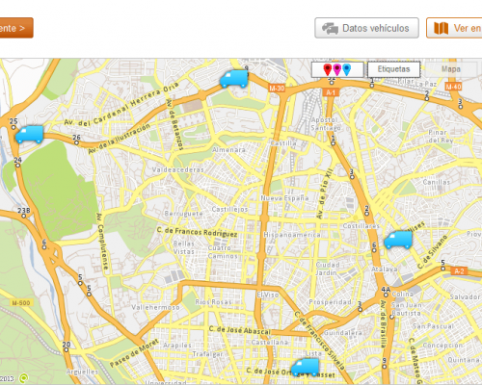482x385 pixels.
Task: Click the M-30 road shield
Action: coord(277,89)
